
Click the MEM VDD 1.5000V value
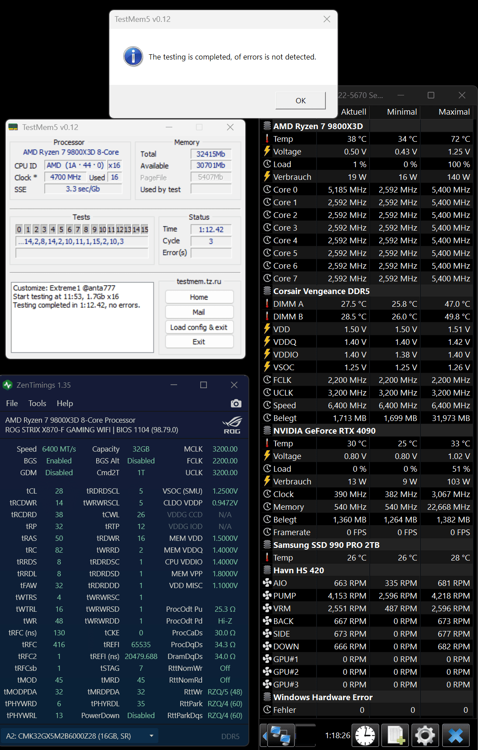225,538
